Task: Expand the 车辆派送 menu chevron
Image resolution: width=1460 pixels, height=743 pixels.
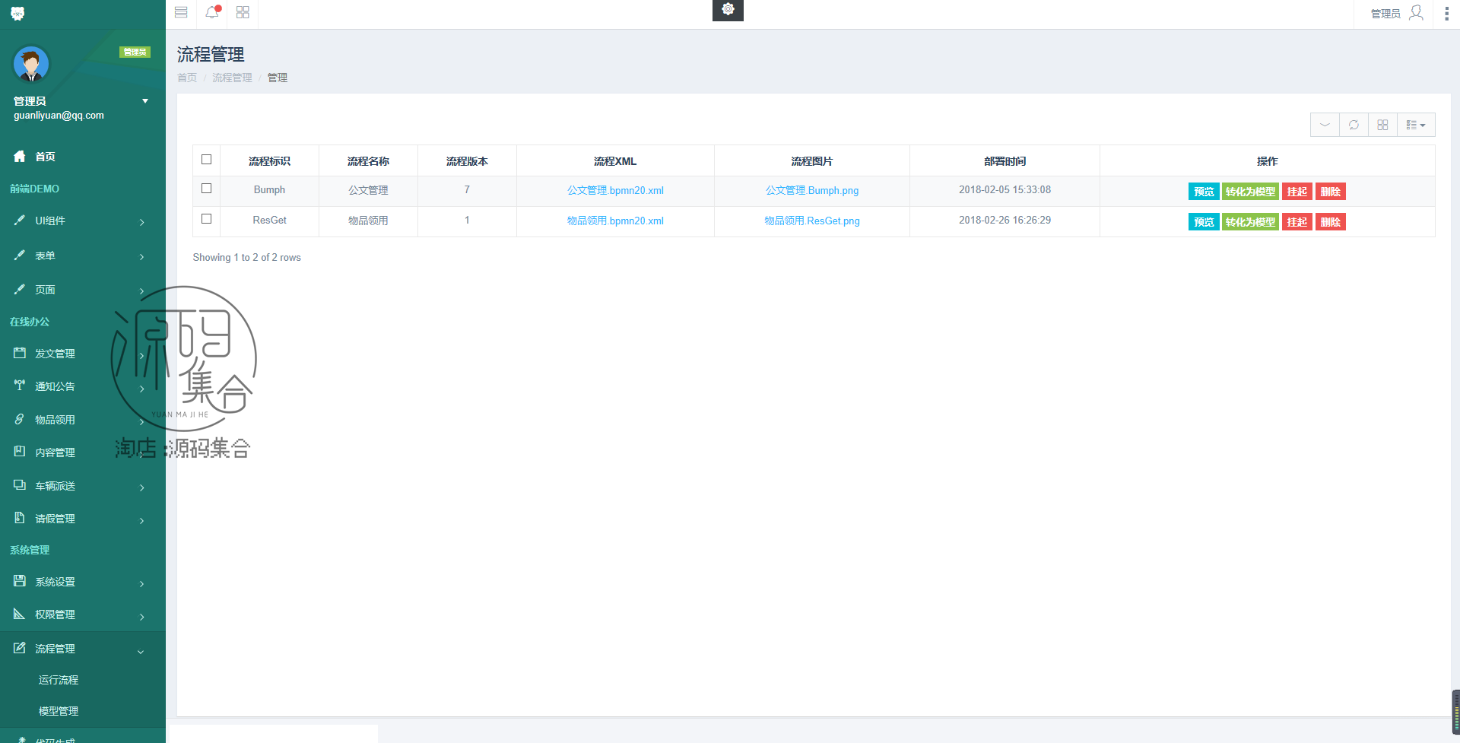Action: pos(142,487)
